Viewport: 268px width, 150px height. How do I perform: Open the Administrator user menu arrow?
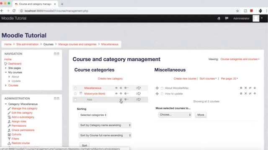(x=262, y=18)
